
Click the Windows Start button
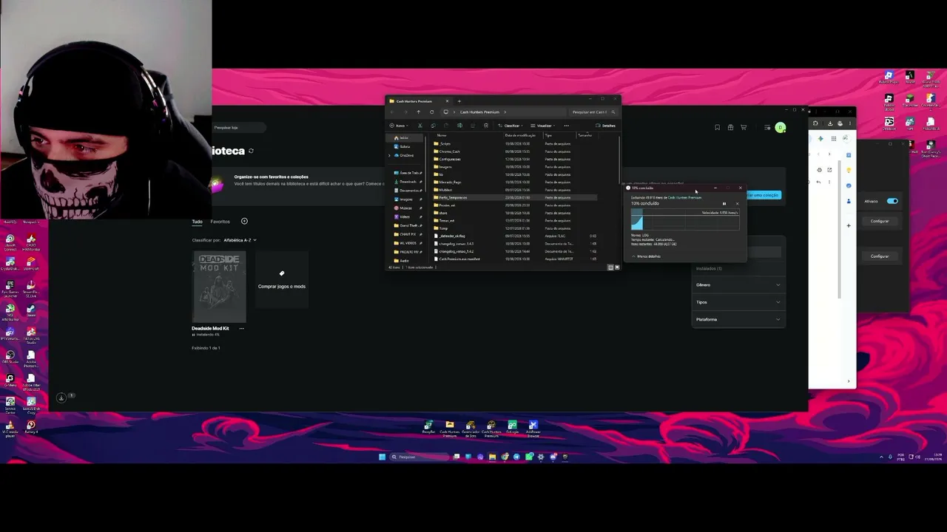[x=382, y=457]
